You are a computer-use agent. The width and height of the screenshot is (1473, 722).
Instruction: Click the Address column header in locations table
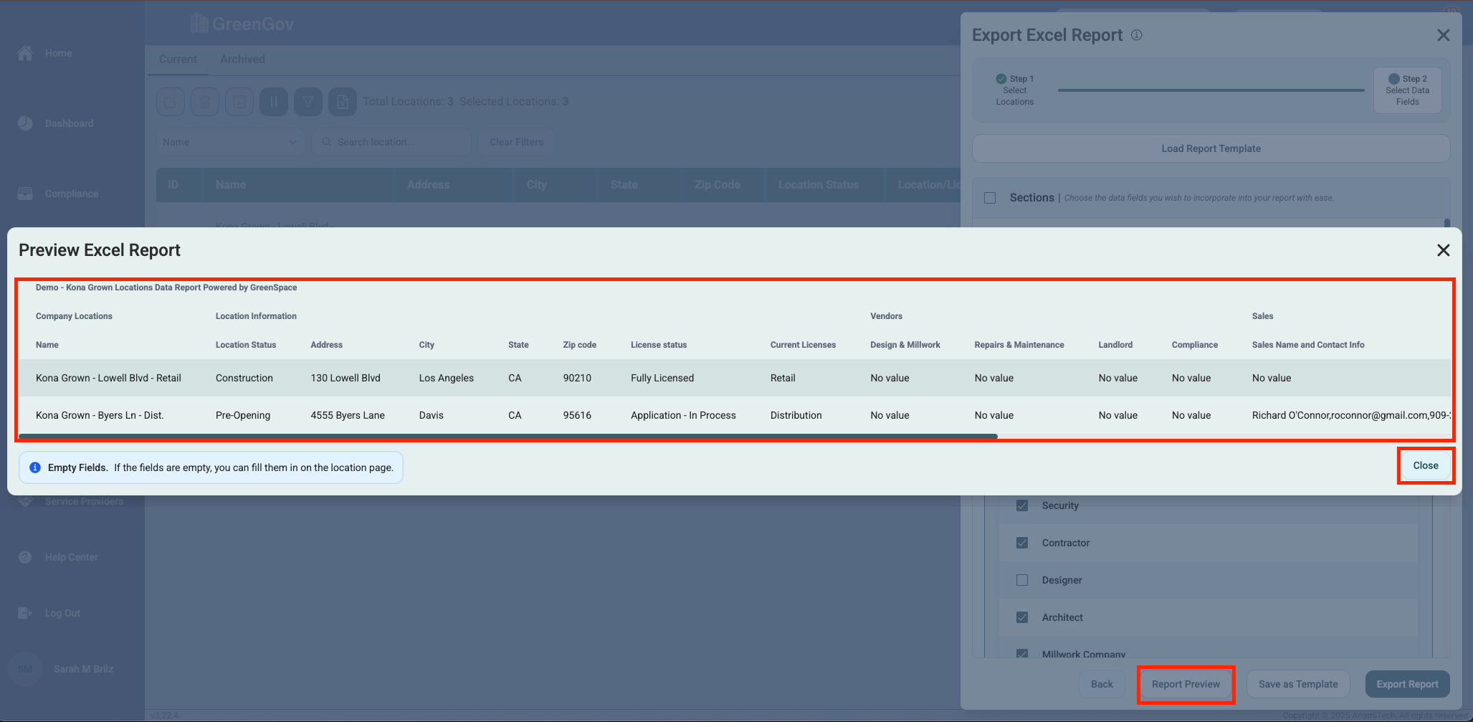pos(428,185)
